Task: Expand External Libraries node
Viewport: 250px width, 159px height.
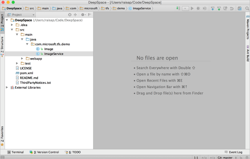Action: pos(7,87)
